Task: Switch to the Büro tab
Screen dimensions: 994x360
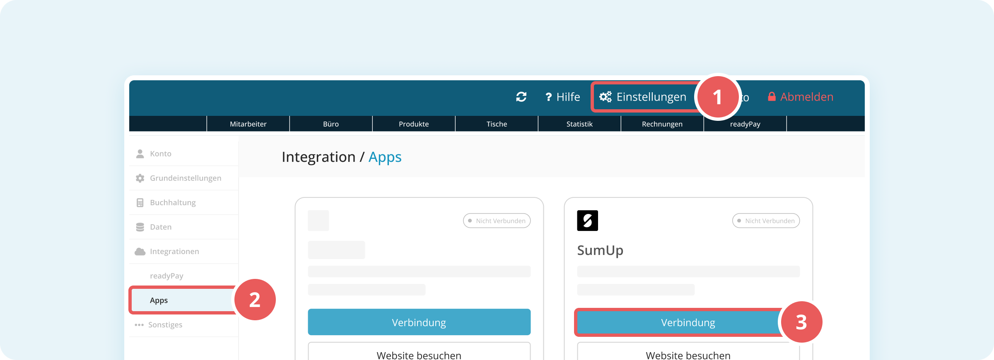Action: [331, 124]
